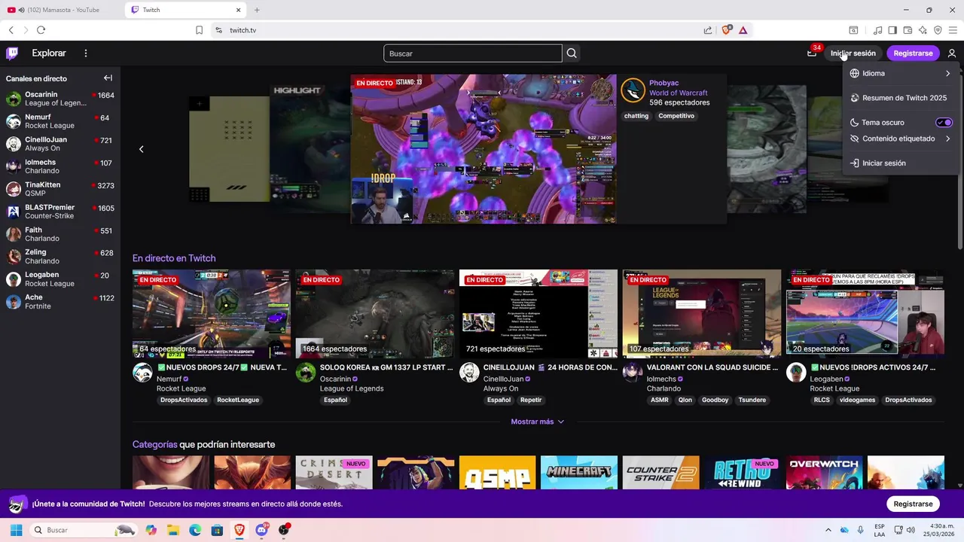Collapse the Canales en directo sidebar
Image resolution: width=964 pixels, height=542 pixels.
(x=108, y=78)
